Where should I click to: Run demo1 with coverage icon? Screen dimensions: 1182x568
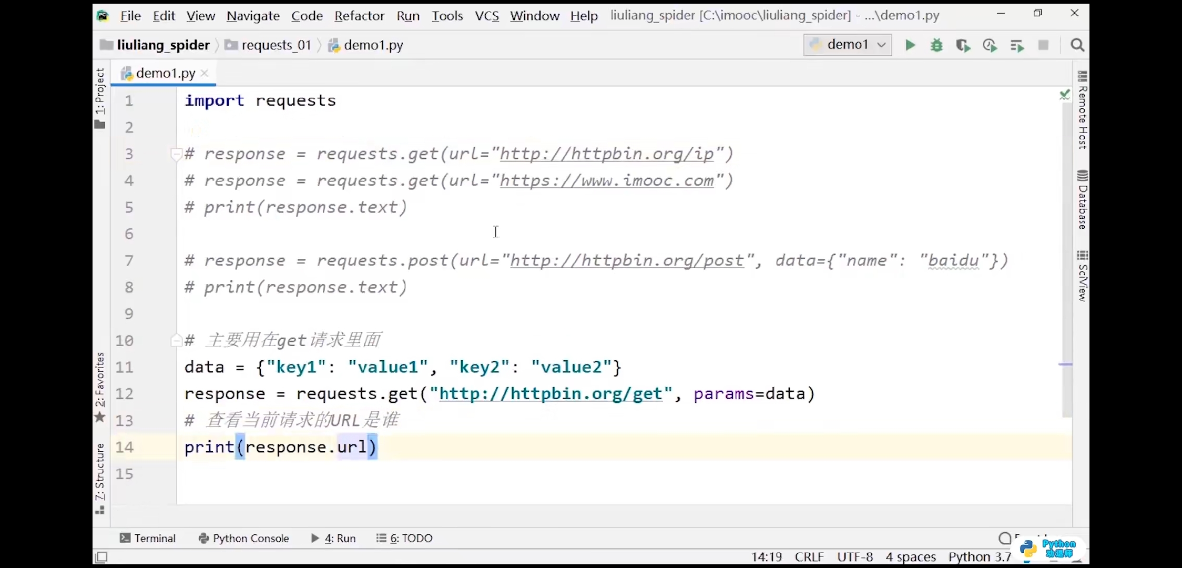pyautogui.click(x=963, y=46)
